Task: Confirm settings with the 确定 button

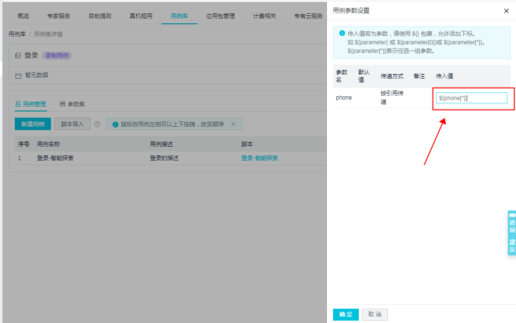Action: click(x=345, y=314)
